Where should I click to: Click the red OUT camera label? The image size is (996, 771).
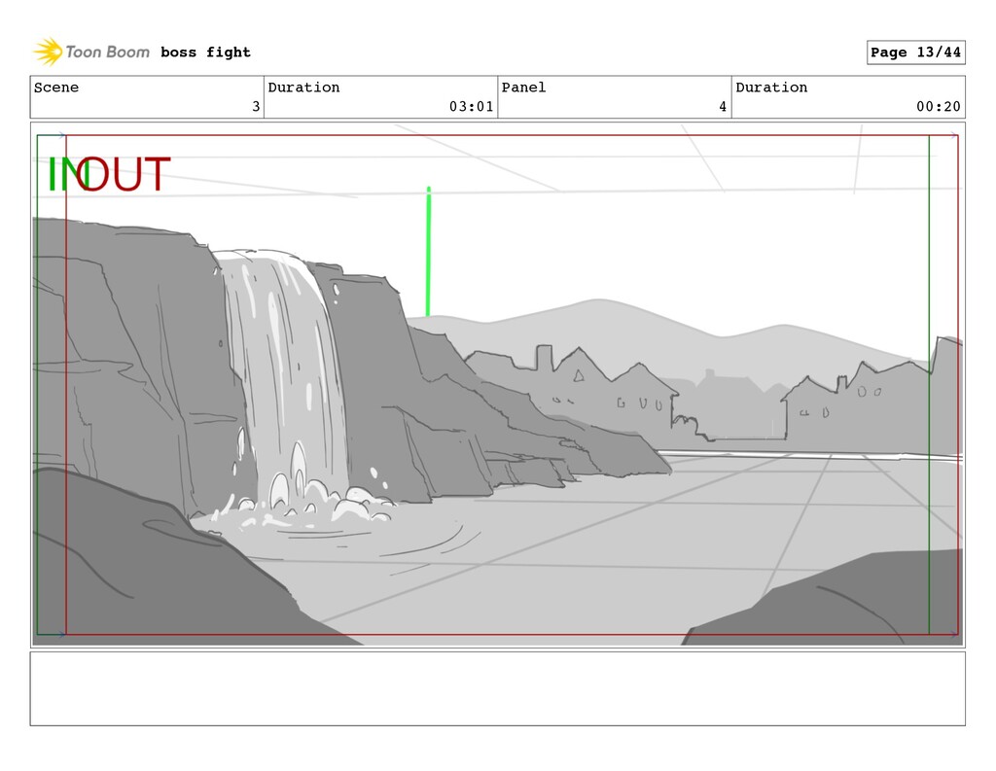(124, 174)
